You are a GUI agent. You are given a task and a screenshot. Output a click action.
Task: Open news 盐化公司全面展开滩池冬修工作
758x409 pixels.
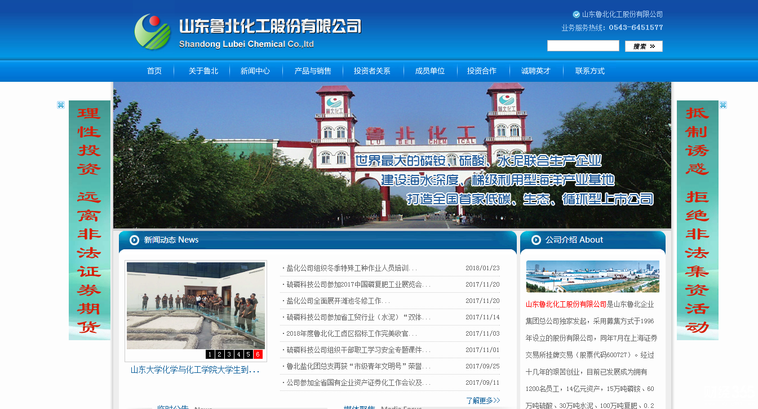coord(338,301)
